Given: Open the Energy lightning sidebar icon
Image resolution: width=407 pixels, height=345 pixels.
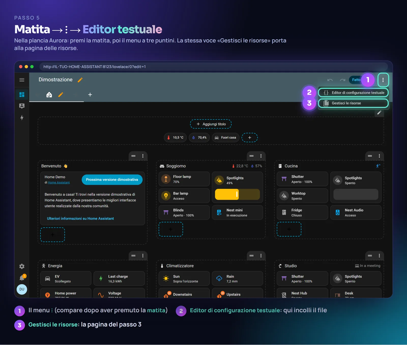Looking at the screenshot, I should tap(22, 118).
